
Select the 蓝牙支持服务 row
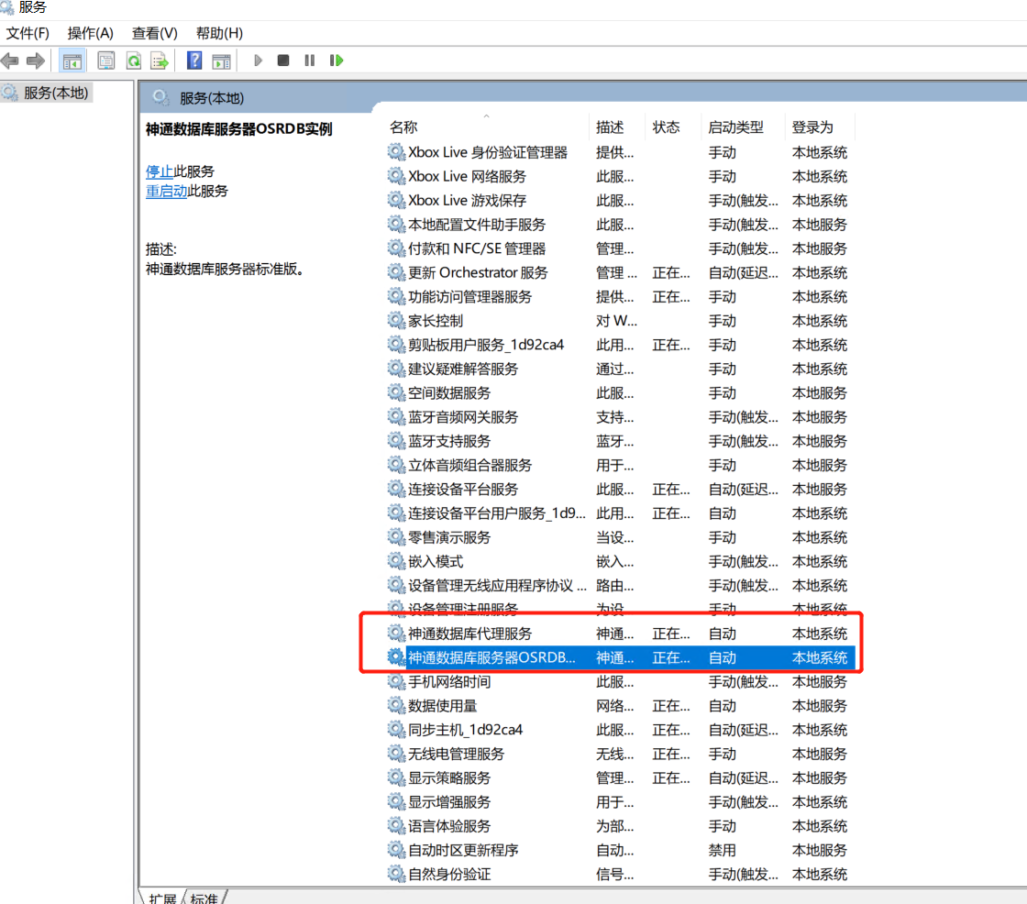pyautogui.click(x=620, y=441)
